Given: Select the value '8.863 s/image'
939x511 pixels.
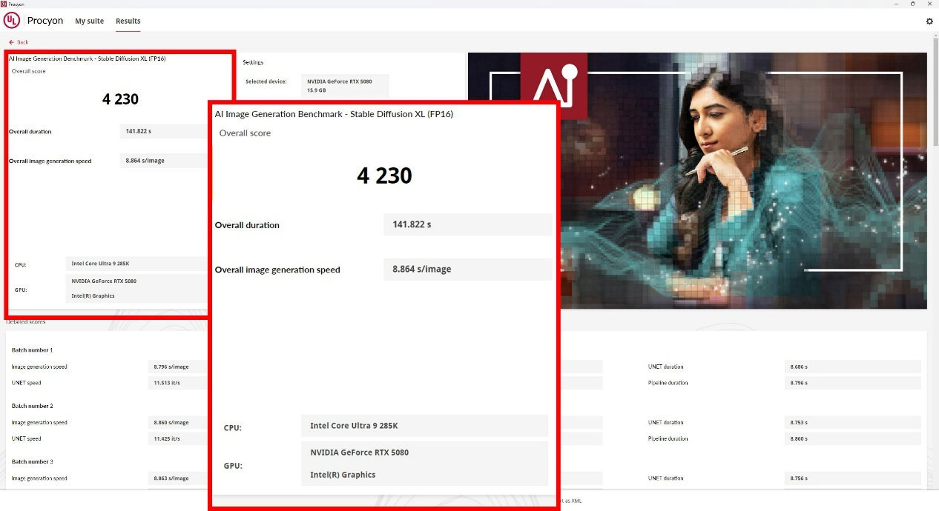Looking at the screenshot, I should pyautogui.click(x=171, y=478).
